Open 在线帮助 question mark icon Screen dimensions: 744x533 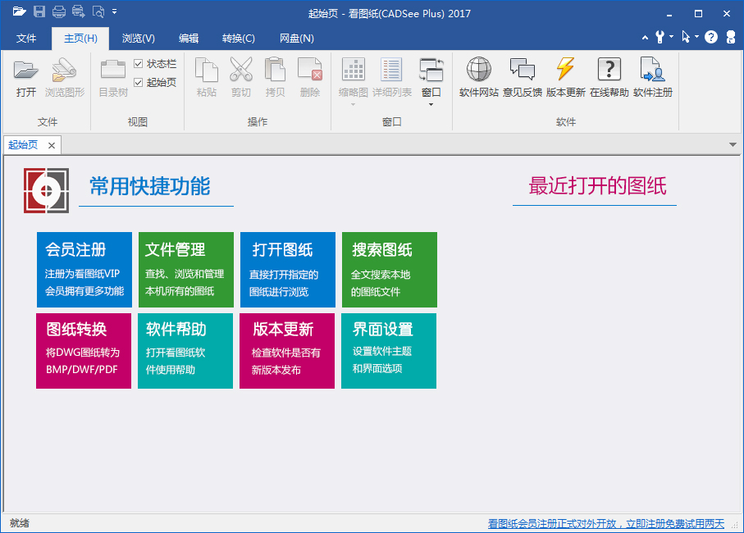tap(609, 71)
